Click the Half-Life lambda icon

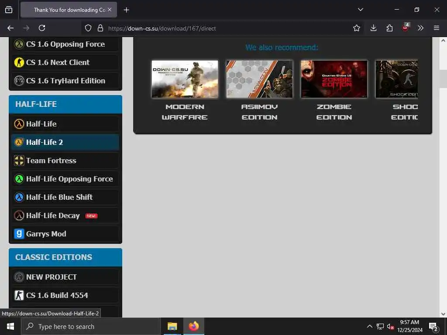(x=19, y=124)
